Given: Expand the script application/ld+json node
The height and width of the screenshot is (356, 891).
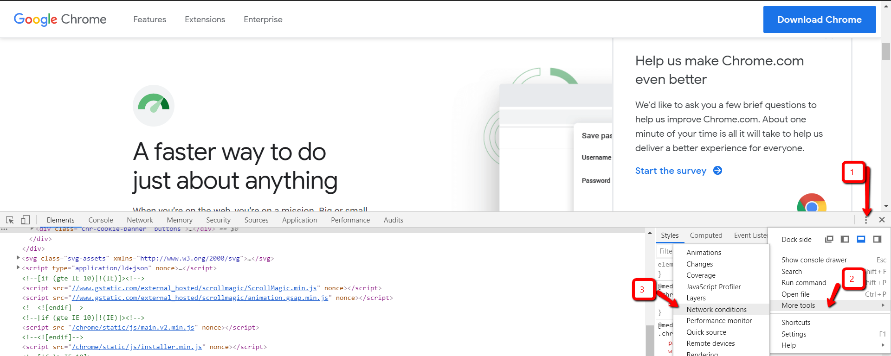Looking at the screenshot, I should [18, 268].
